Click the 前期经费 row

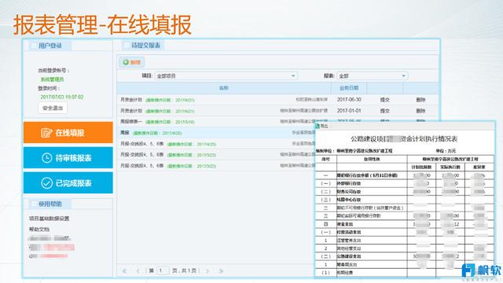pos(405,273)
